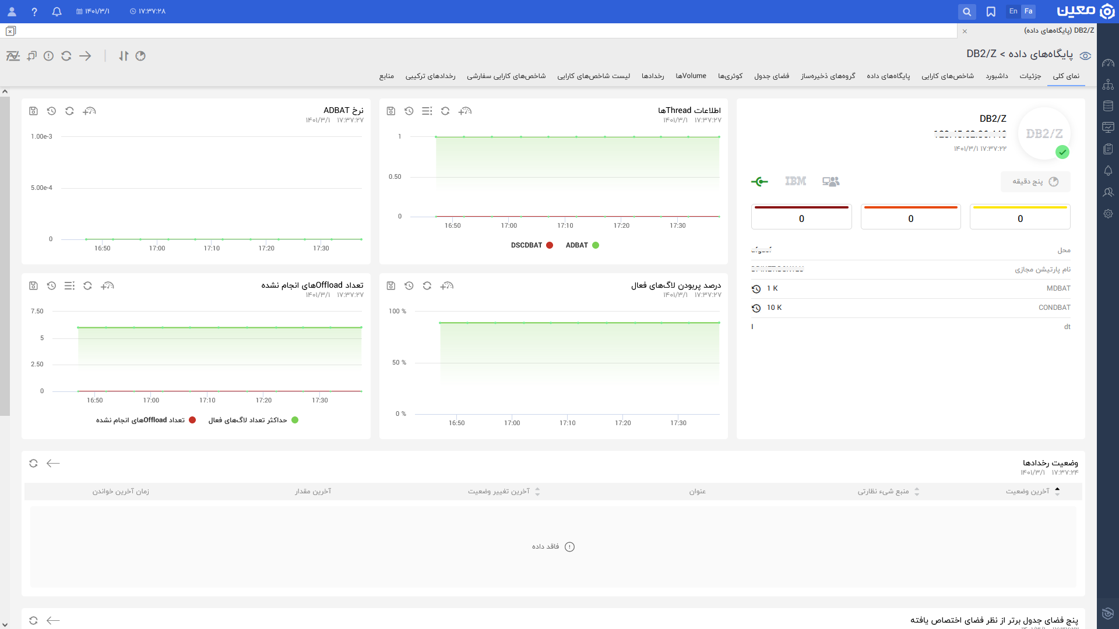
Task: Open the لیست شاخص‌های کارایی tab
Action: point(593,76)
